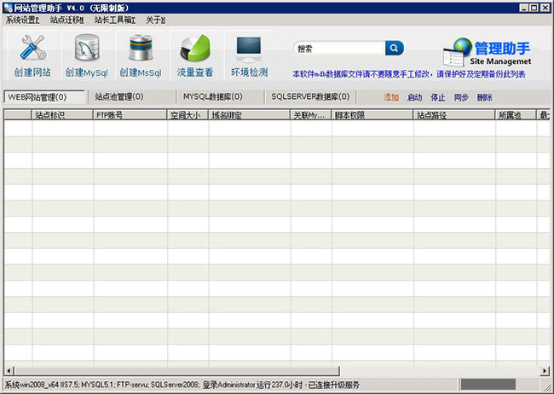554x394 pixels.
Task: Open the 关于 menu
Action: pos(155,20)
